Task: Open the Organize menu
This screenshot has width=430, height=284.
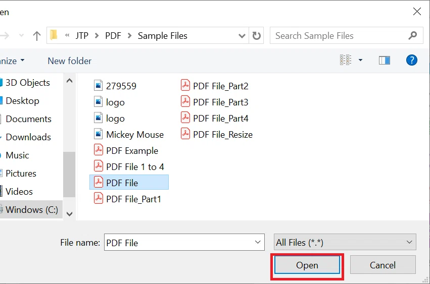Action: pyautogui.click(x=12, y=61)
